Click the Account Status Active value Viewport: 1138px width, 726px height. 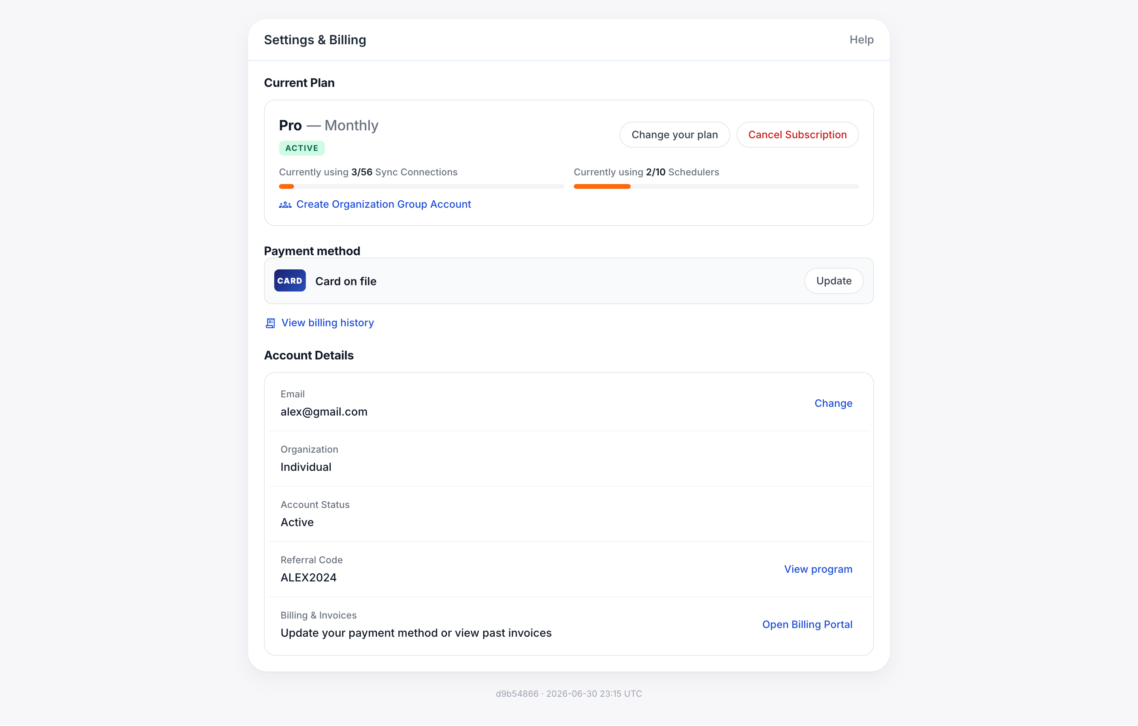coord(297,523)
